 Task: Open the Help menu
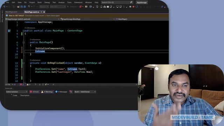pos(97,2)
